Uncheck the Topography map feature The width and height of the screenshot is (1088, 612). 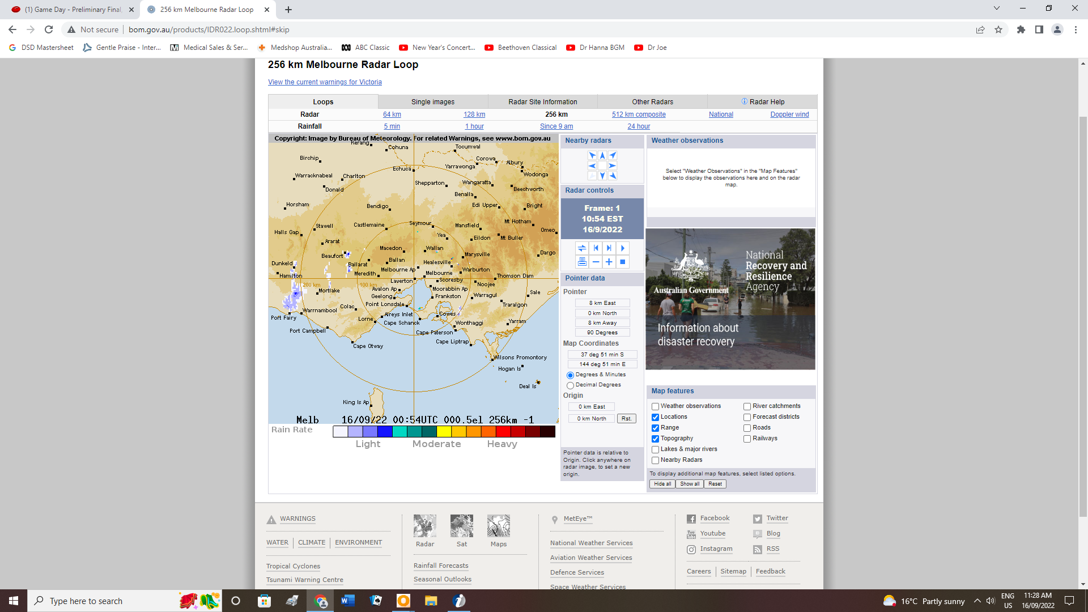click(x=655, y=439)
